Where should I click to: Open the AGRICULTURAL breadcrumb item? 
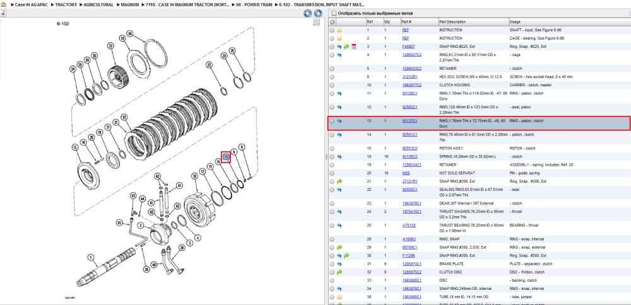coord(98,4)
